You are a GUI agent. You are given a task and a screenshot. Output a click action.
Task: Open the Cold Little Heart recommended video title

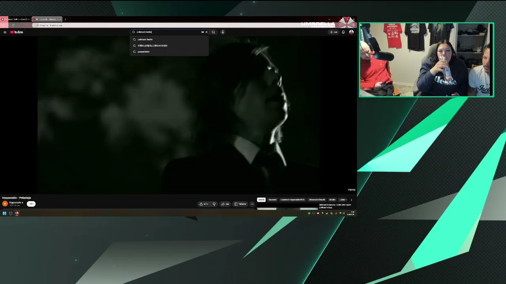coord(335,206)
